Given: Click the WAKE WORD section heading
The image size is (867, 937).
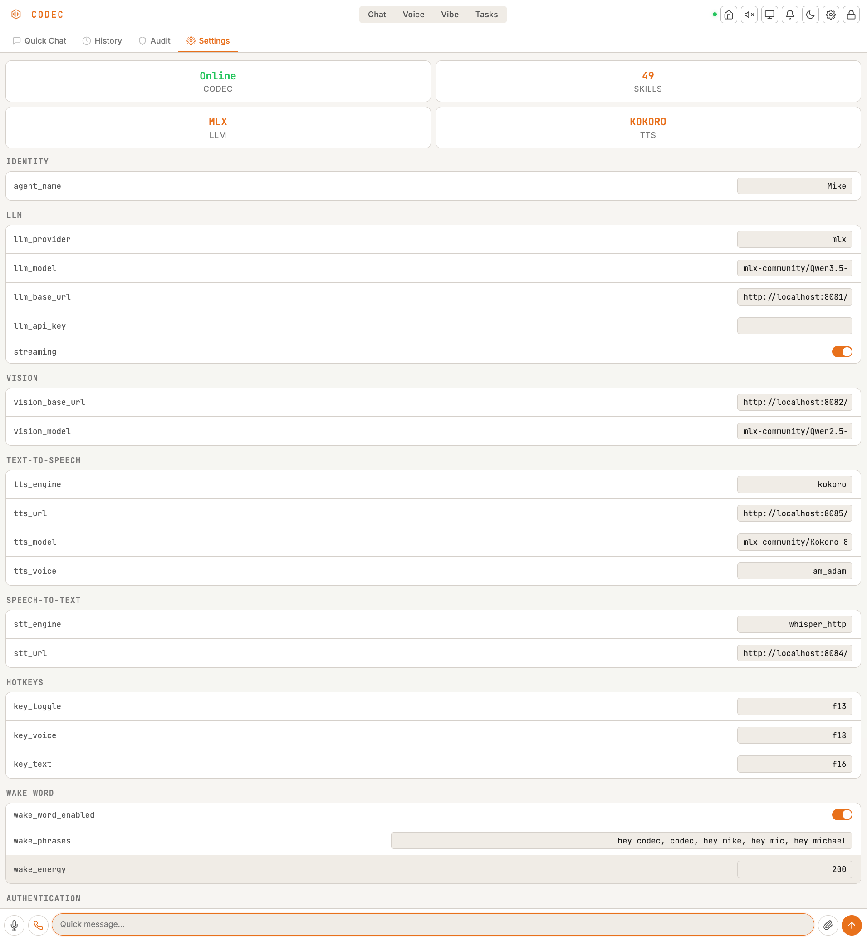Looking at the screenshot, I should point(30,793).
